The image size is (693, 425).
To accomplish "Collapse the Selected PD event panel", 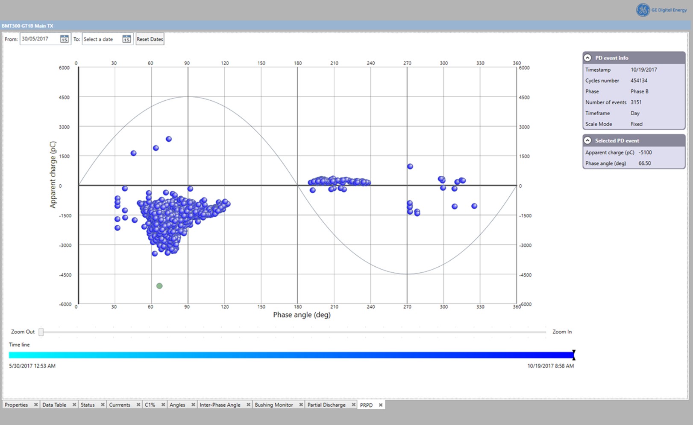I will [588, 140].
